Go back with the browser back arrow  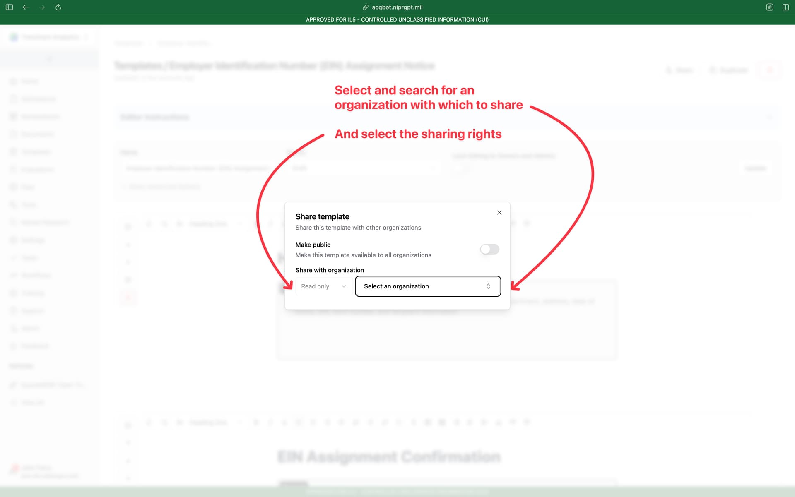tap(26, 7)
